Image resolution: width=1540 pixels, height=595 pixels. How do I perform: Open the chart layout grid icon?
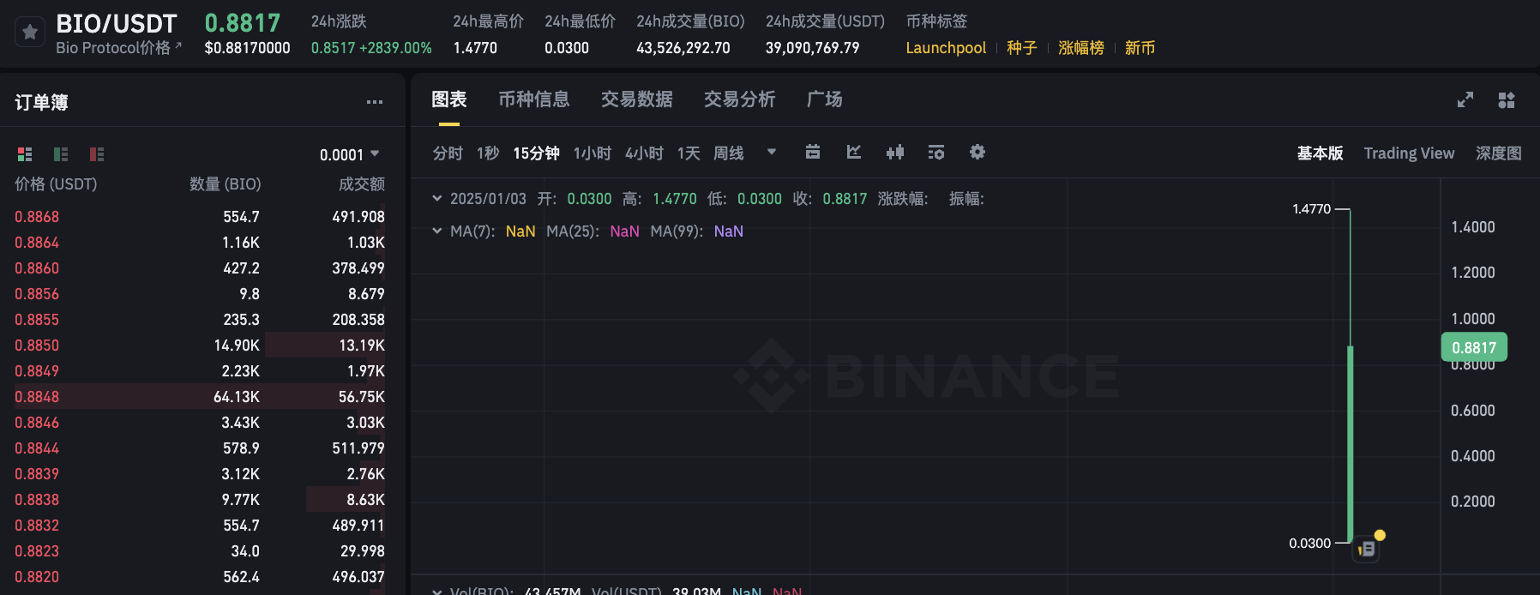[1507, 99]
